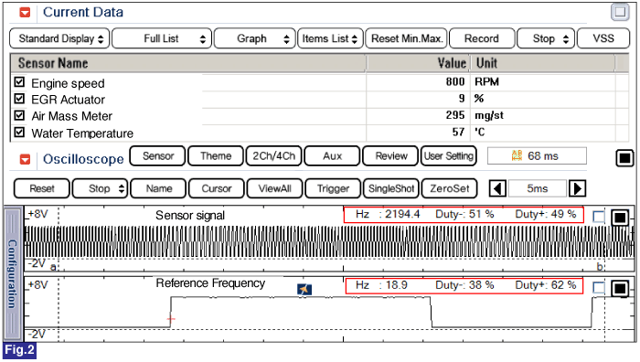Click the oscilloscope Reset button
Screen dimensions: 640x362
click(42, 188)
